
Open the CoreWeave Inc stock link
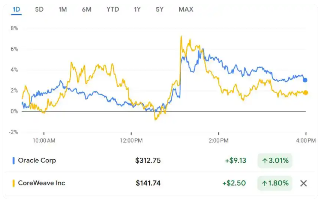point(41,183)
